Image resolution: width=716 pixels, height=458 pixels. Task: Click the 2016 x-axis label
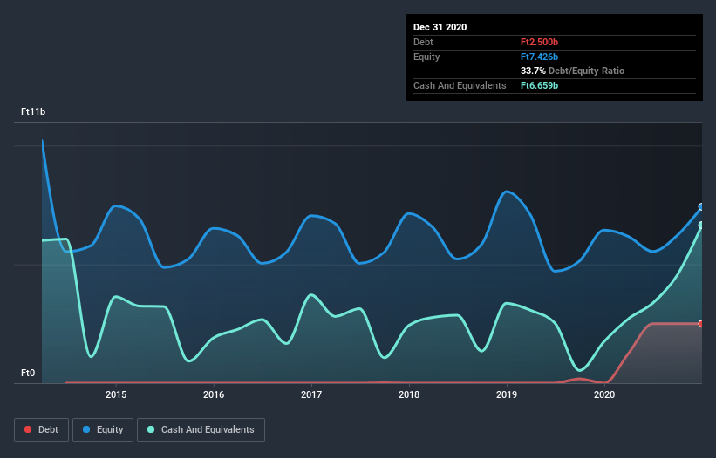pyautogui.click(x=214, y=394)
